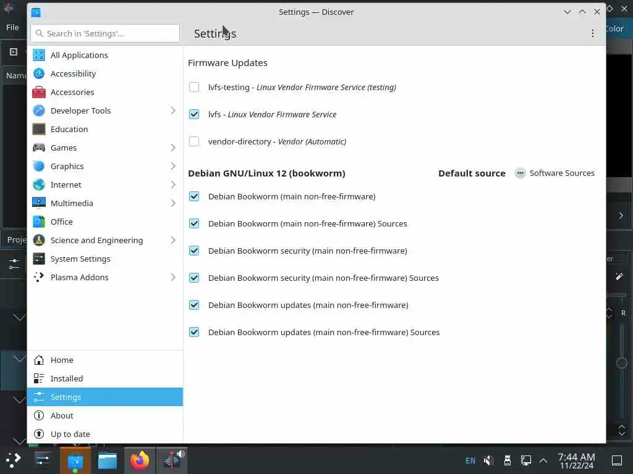Click the About info icon
Screen dimensions: 633x474
[39, 415]
